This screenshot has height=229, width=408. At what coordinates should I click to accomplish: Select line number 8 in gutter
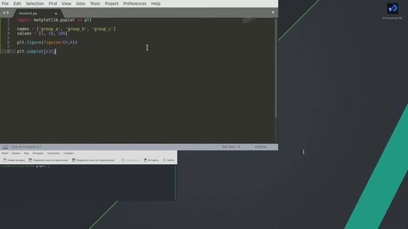click(x=8, y=52)
